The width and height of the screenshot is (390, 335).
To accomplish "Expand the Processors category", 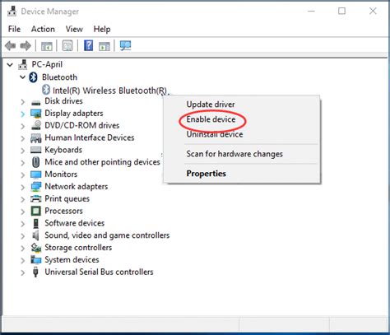I will click(x=23, y=212).
